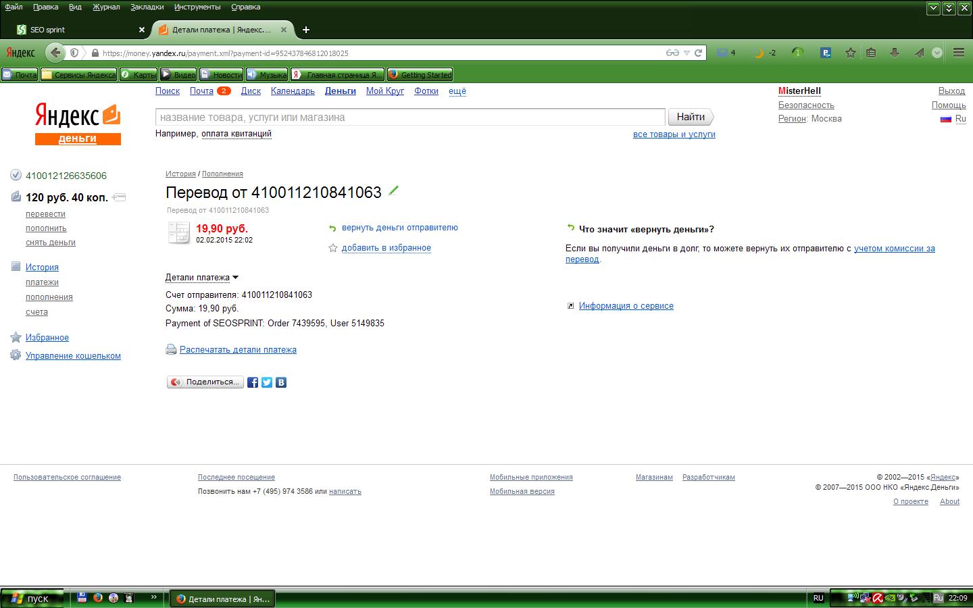Image resolution: width=973 pixels, height=608 pixels.
Task: Open the 'Поделиться...' share dropdown
Action: click(x=205, y=382)
